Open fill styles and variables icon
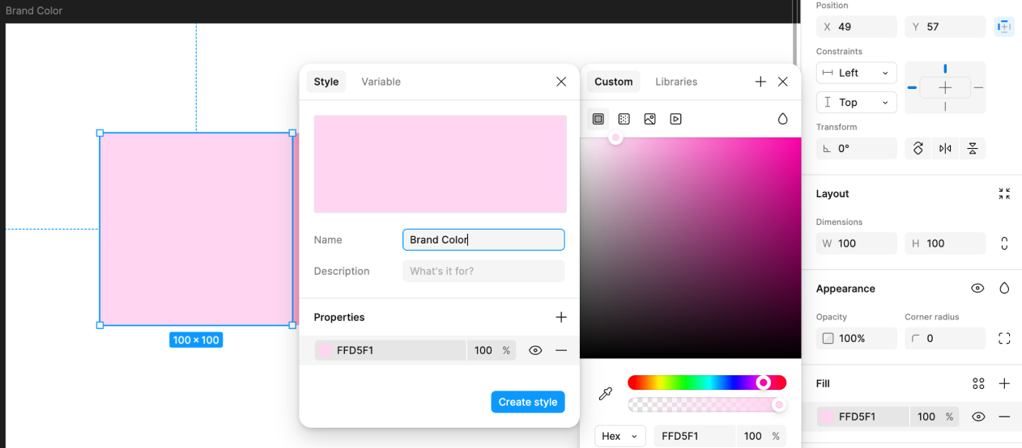The image size is (1022, 448). pyautogui.click(x=978, y=383)
